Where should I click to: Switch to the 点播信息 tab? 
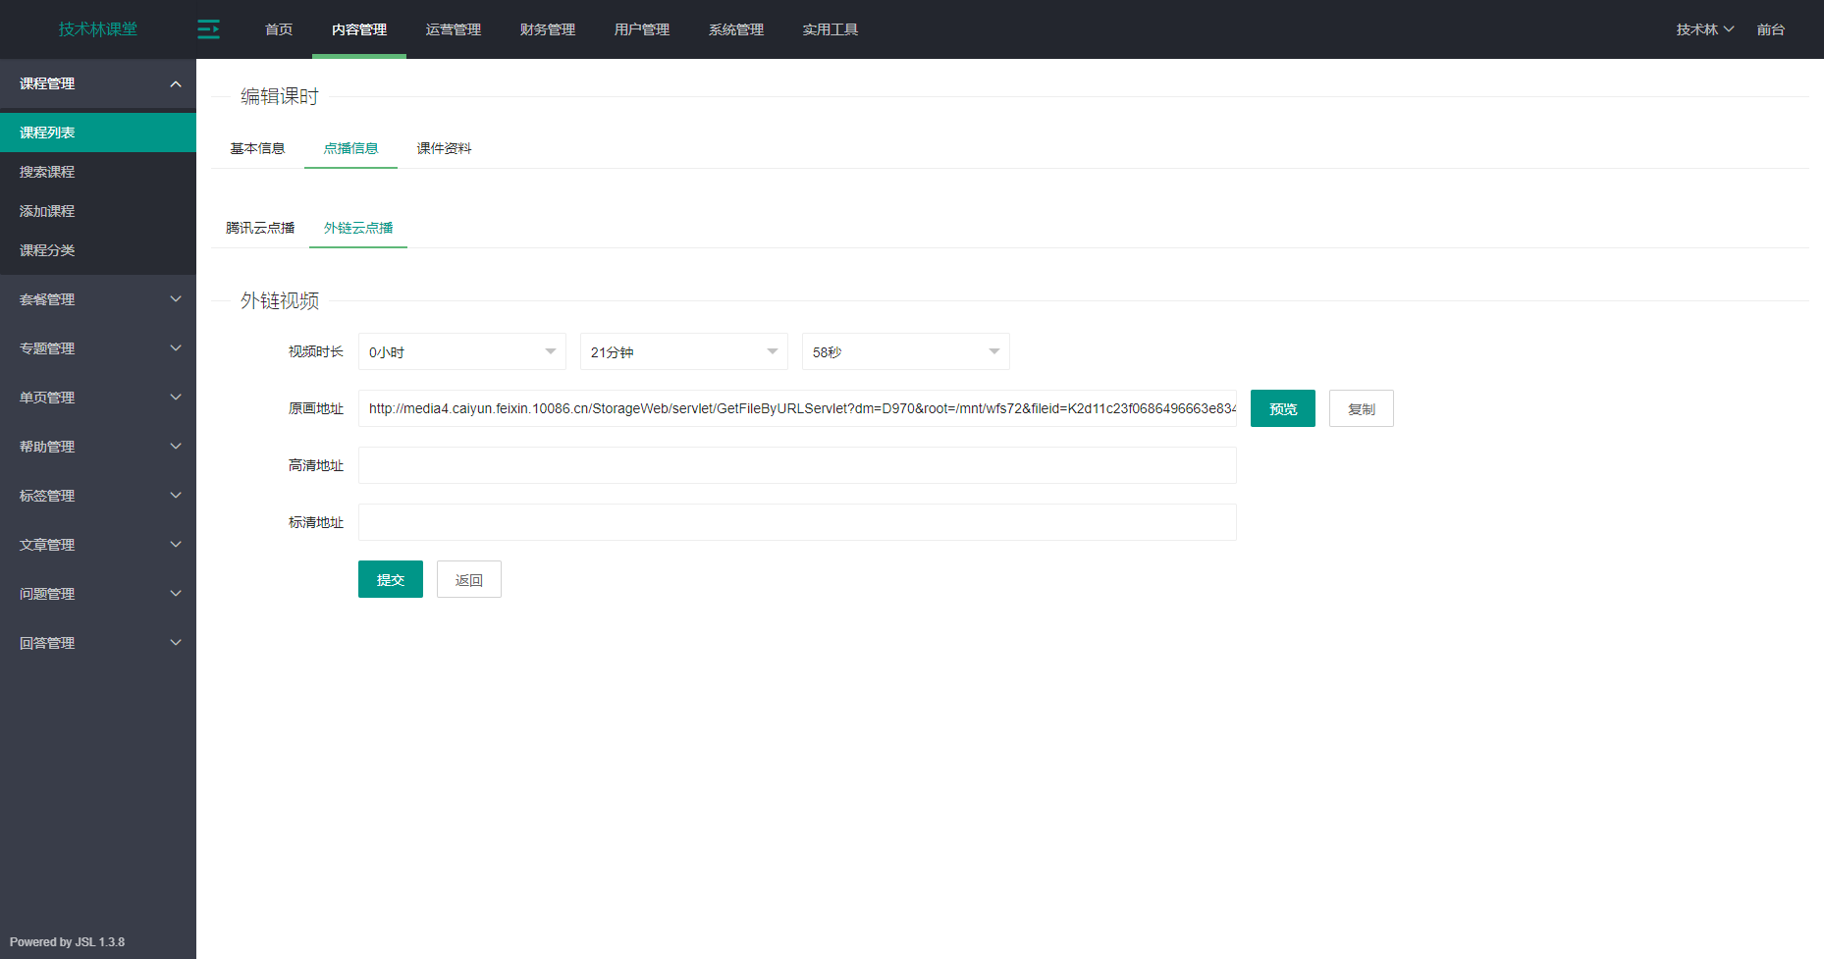[x=350, y=148]
